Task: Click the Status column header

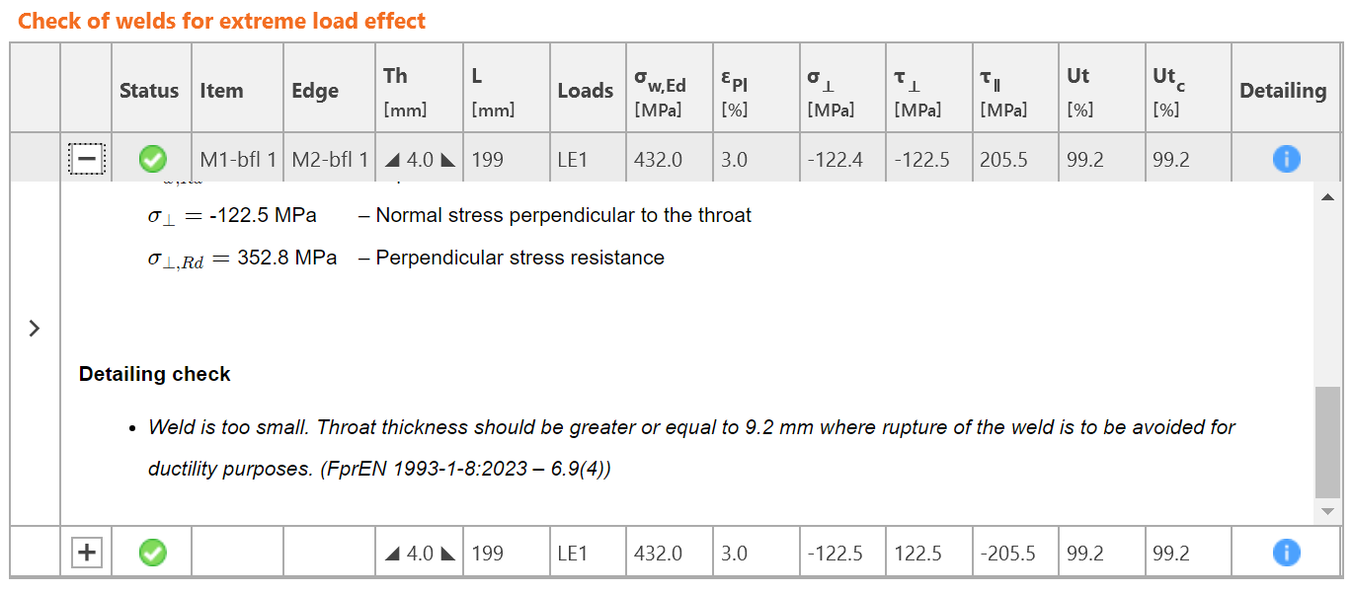Action: (x=149, y=91)
